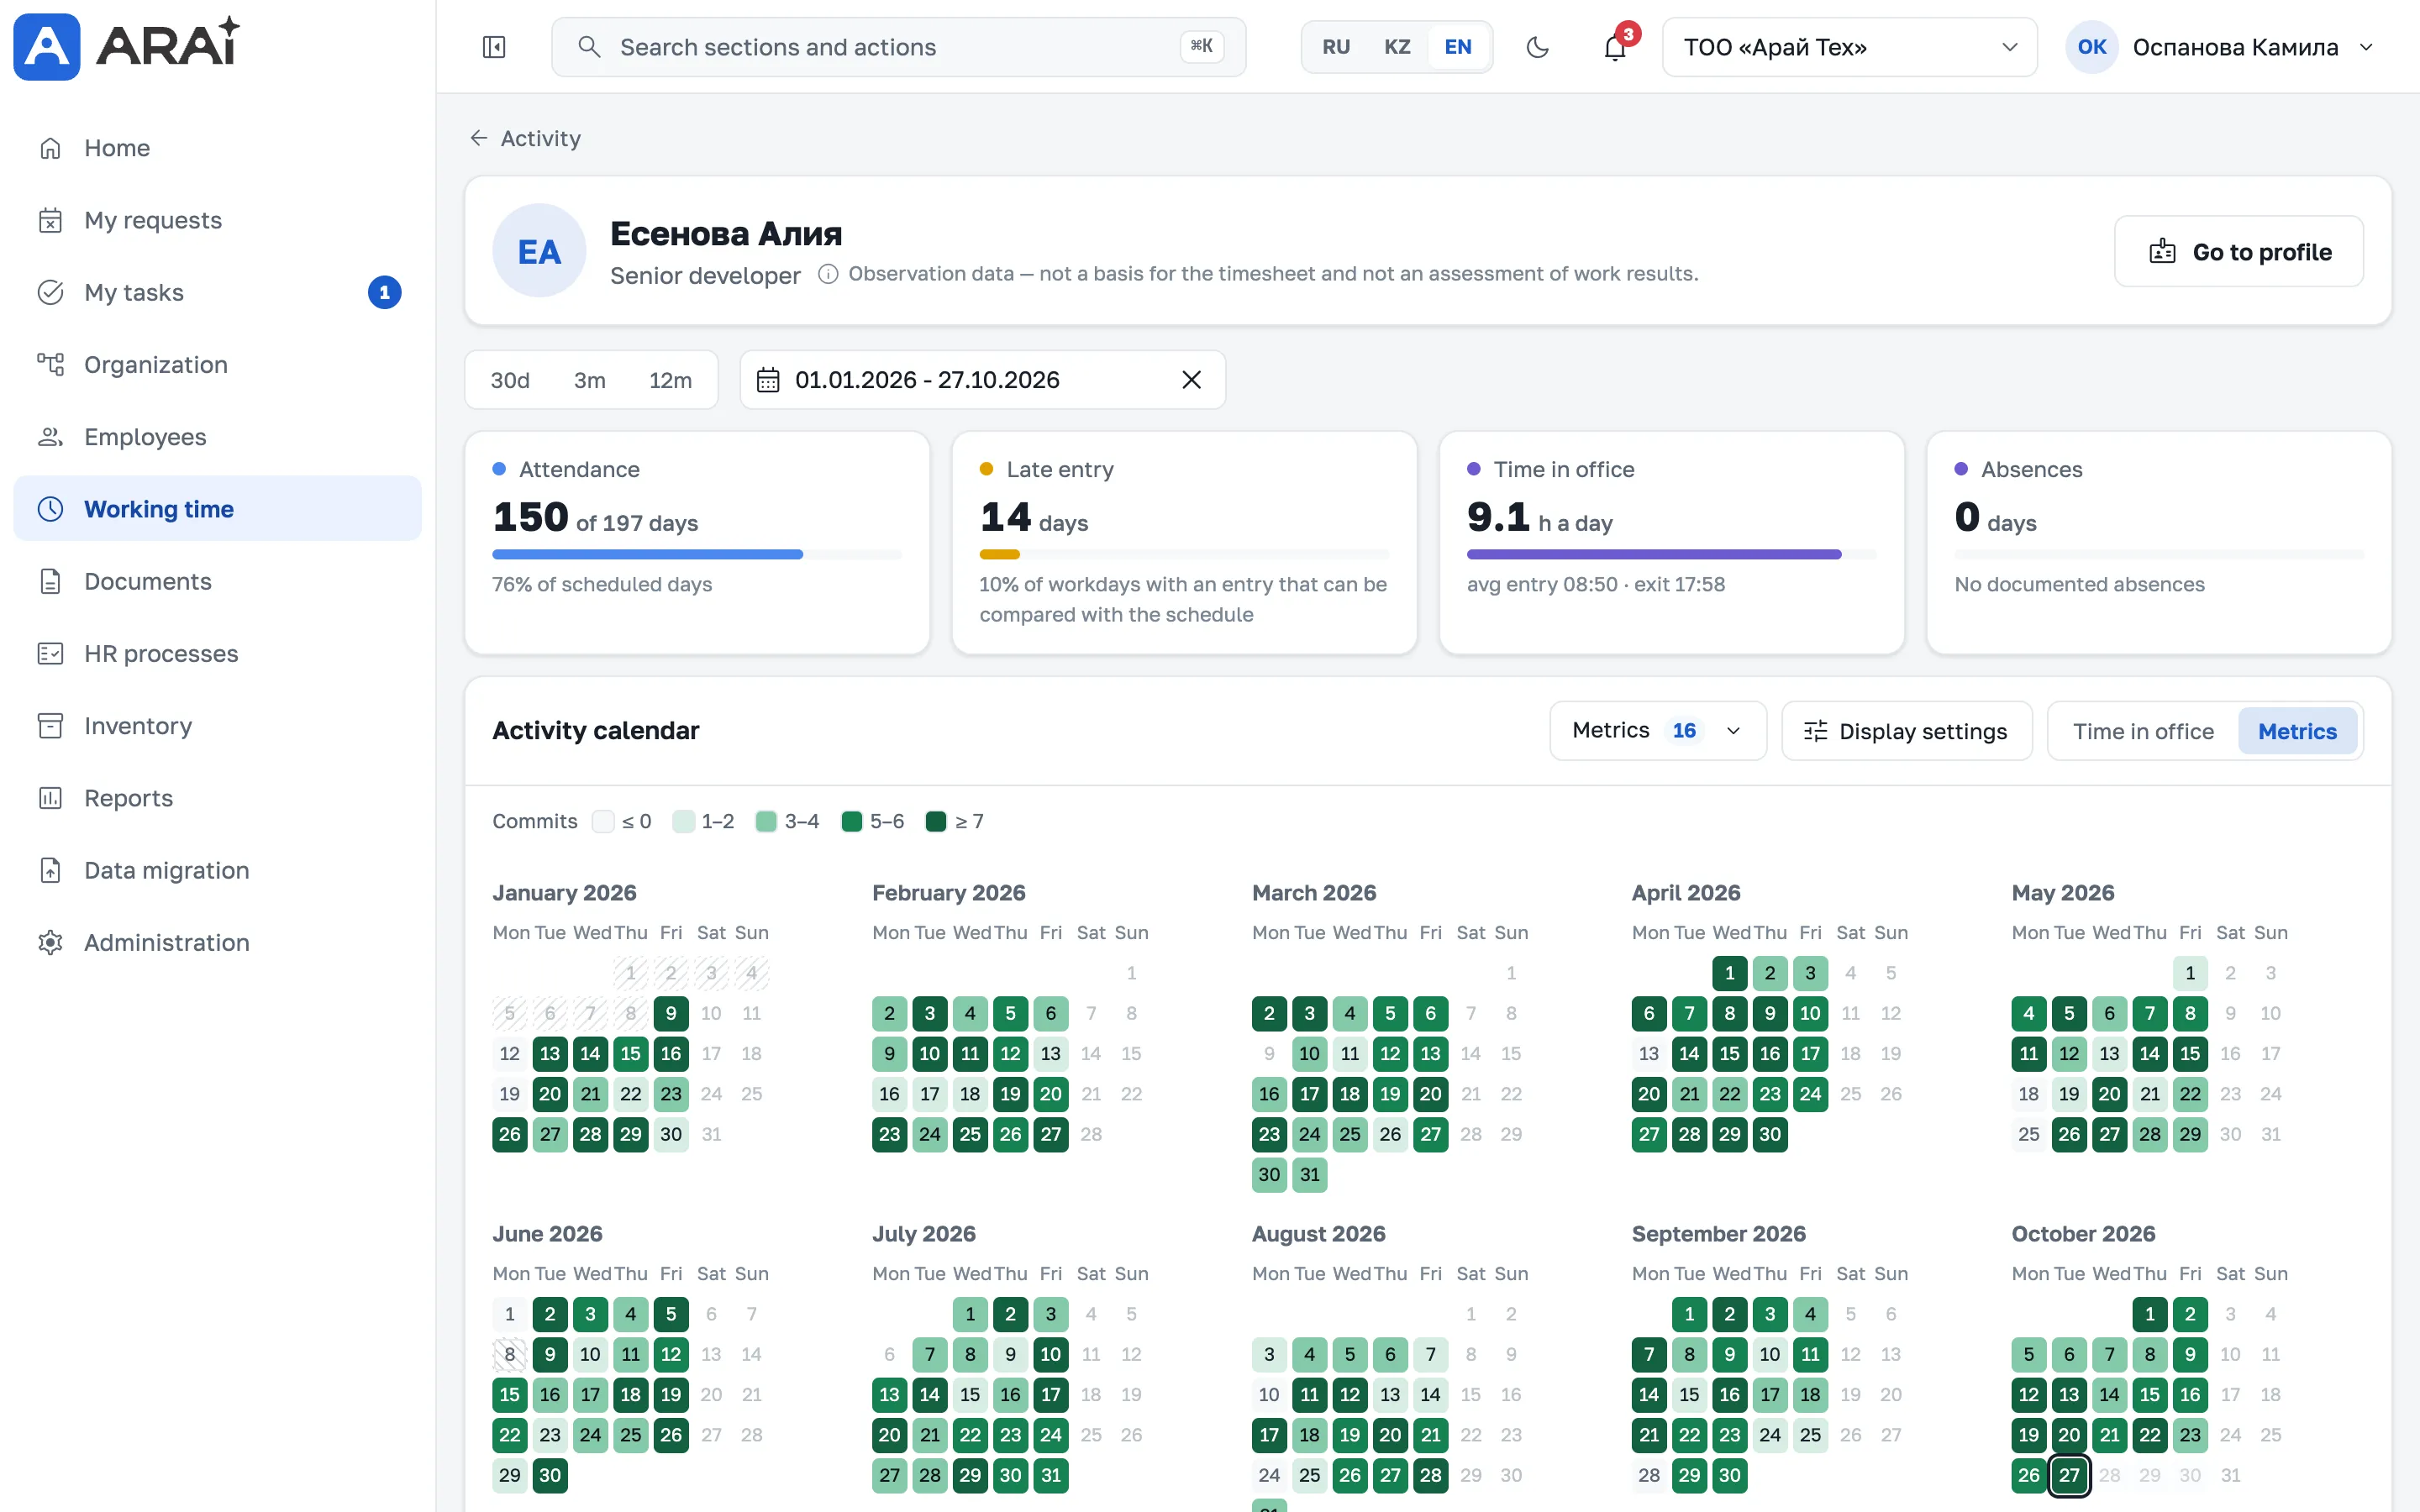Open Home from sidebar
Screen dimensions: 2420x1512
point(217,148)
